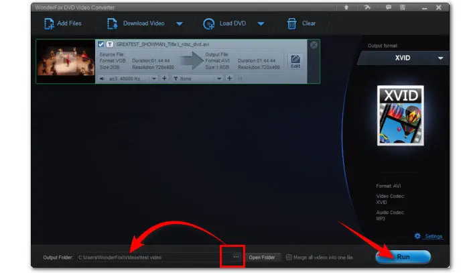This screenshot has width=469, height=273.
Task: Minimize the WonderFox window
Action: point(424,8)
